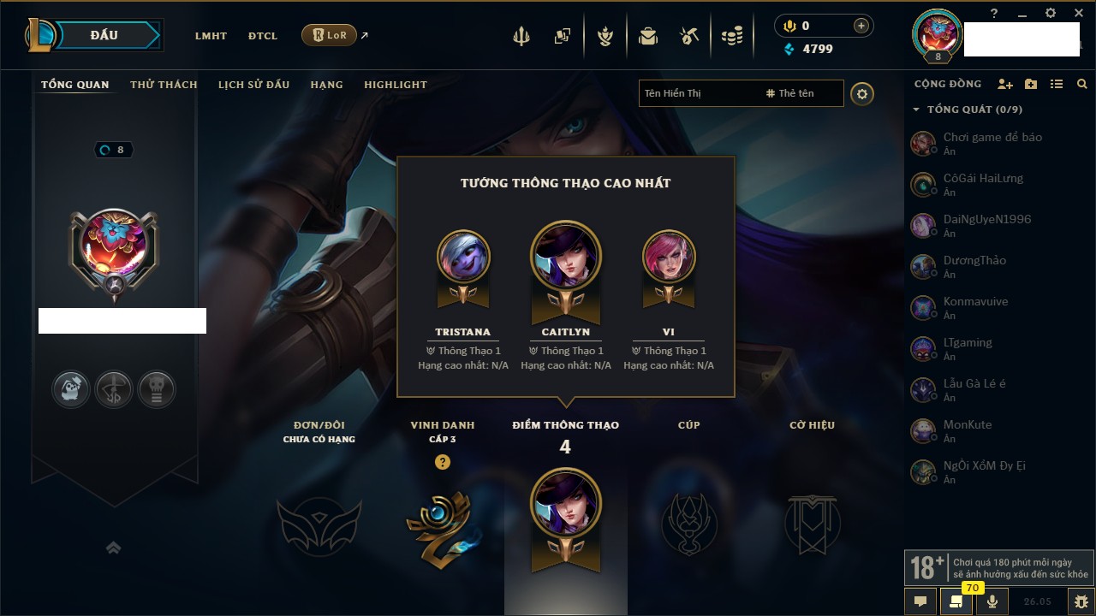
Task: Search friends with magnifier icon
Action: (1082, 84)
